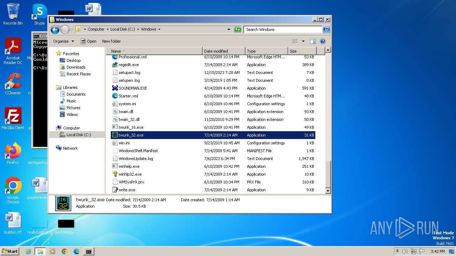
Task: Sort by the Type column header
Action: [266, 51]
